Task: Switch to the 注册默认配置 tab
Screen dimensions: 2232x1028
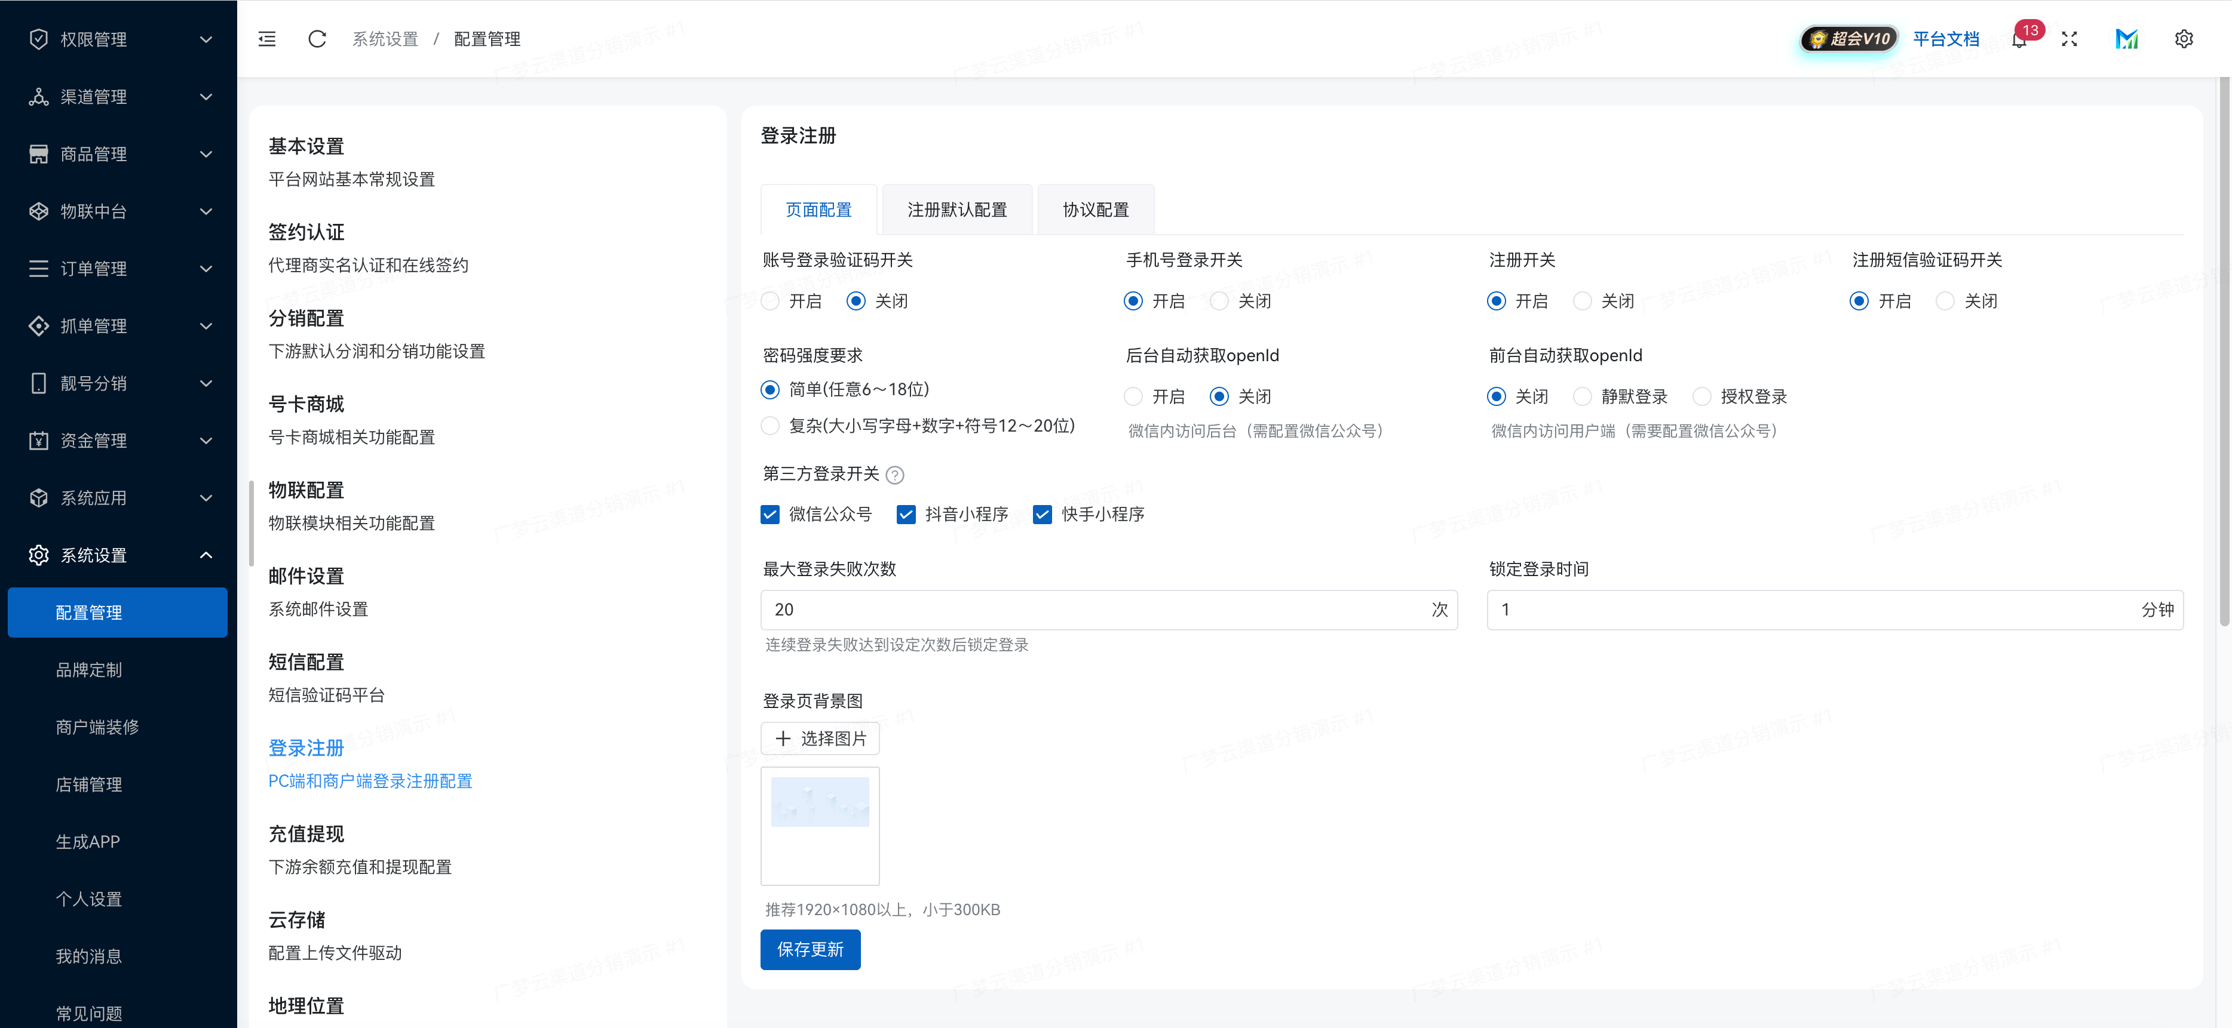Action: (956, 209)
